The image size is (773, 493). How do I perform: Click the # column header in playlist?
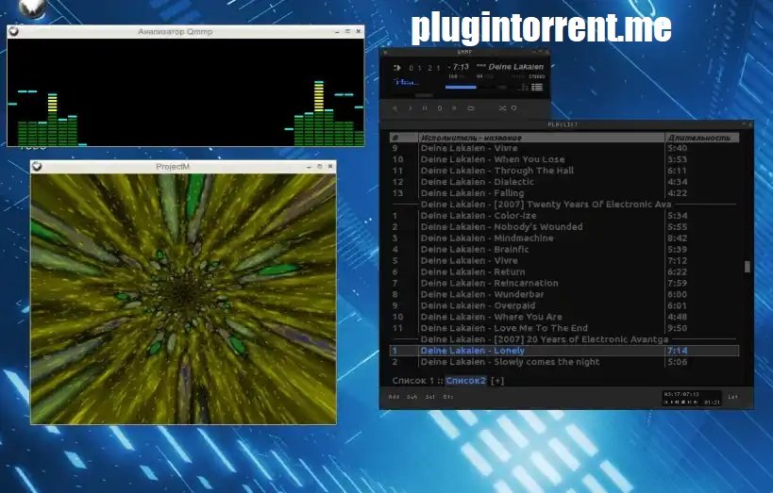click(x=404, y=138)
